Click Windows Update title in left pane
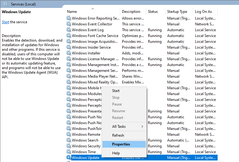Image resolution: width=239 pixels, height=162 pixels. click(x=16, y=12)
